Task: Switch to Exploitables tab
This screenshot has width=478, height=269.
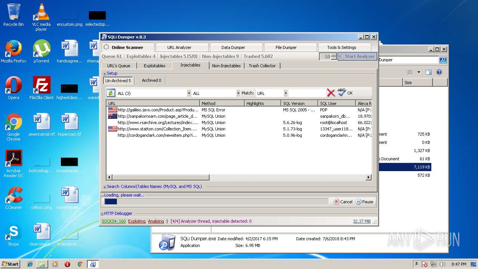Action: pyautogui.click(x=155, y=66)
